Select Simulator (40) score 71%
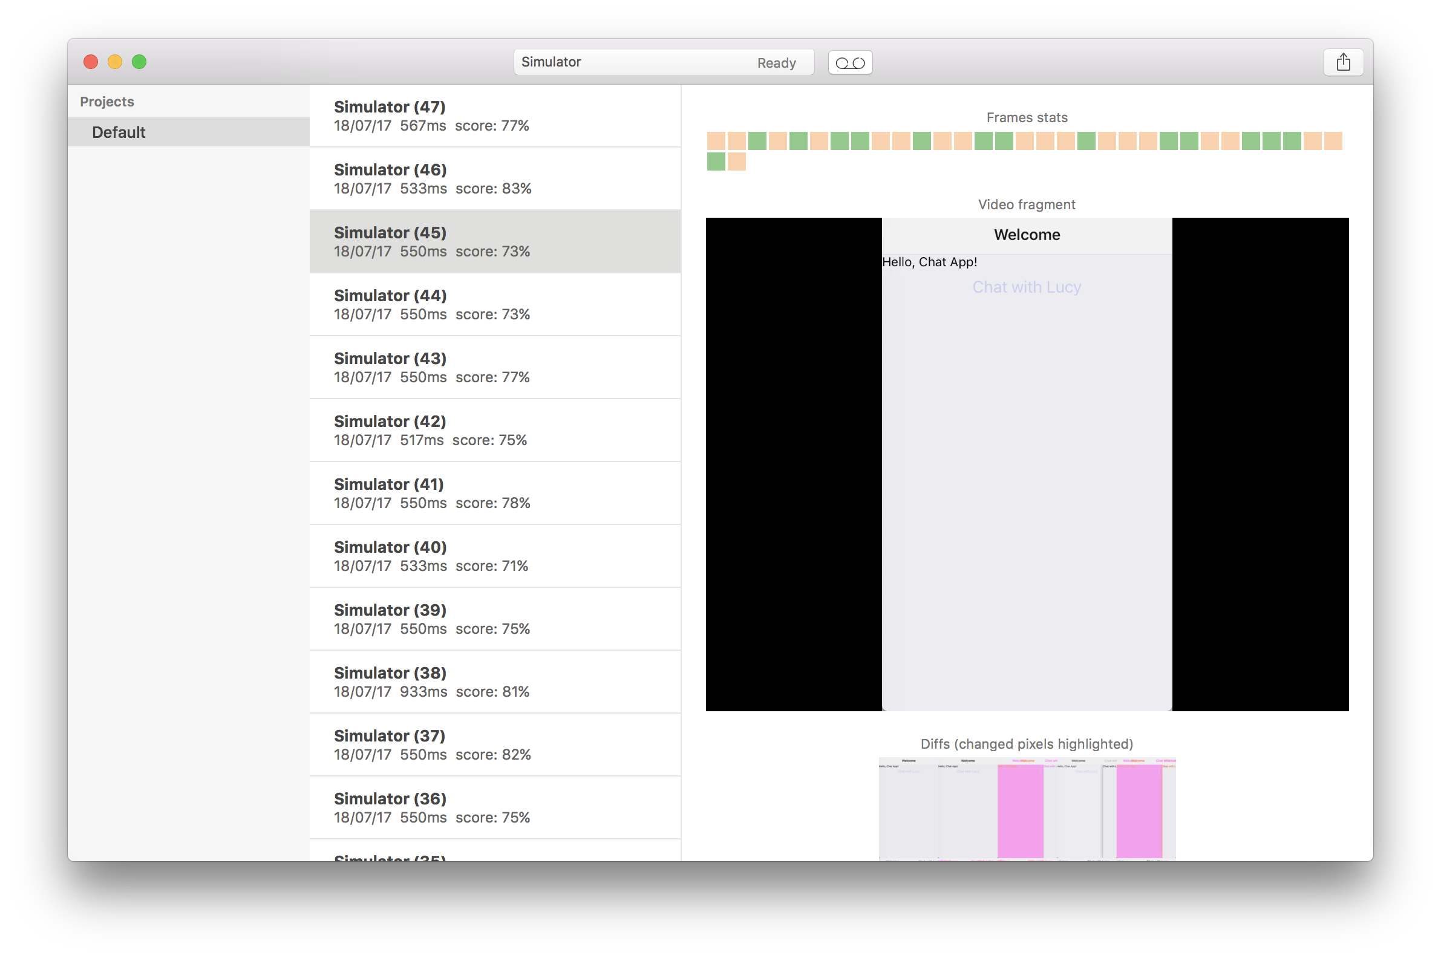The width and height of the screenshot is (1441, 958). click(495, 556)
